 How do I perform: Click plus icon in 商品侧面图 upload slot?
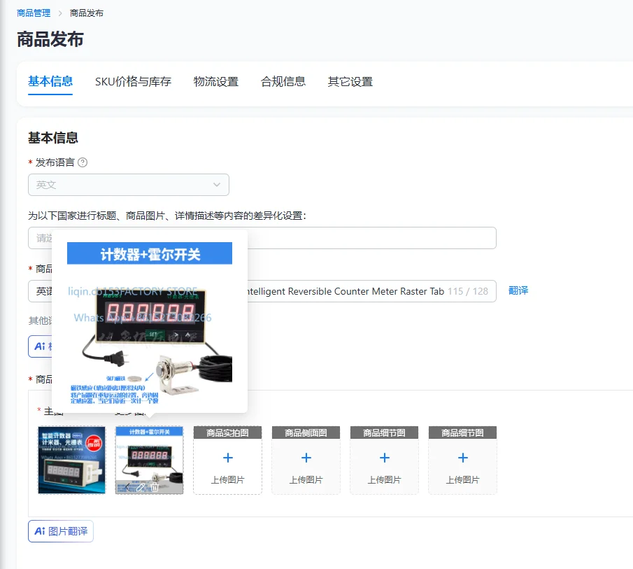click(306, 458)
